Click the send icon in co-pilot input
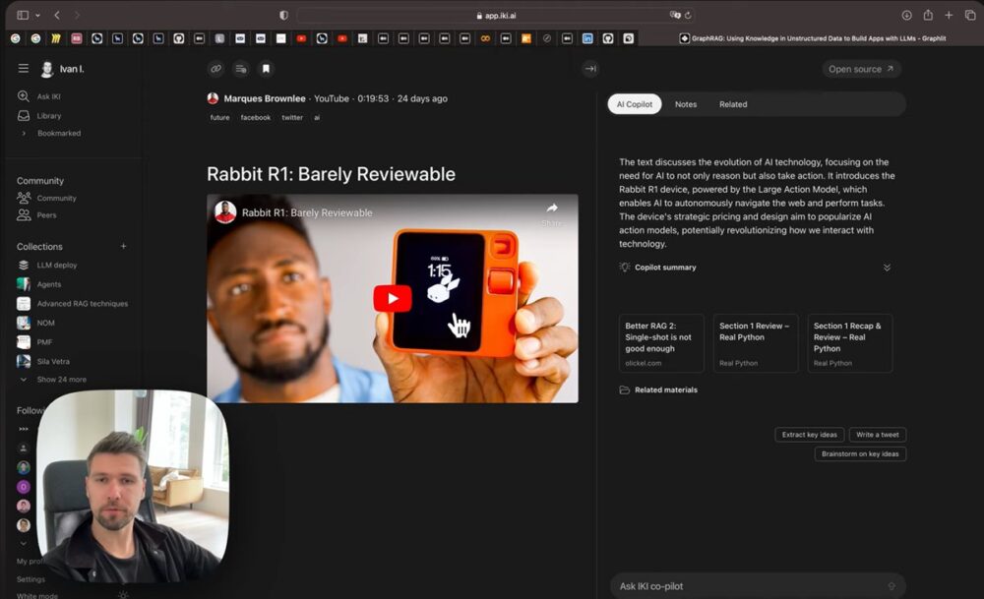The width and height of the screenshot is (984, 599). 892,586
